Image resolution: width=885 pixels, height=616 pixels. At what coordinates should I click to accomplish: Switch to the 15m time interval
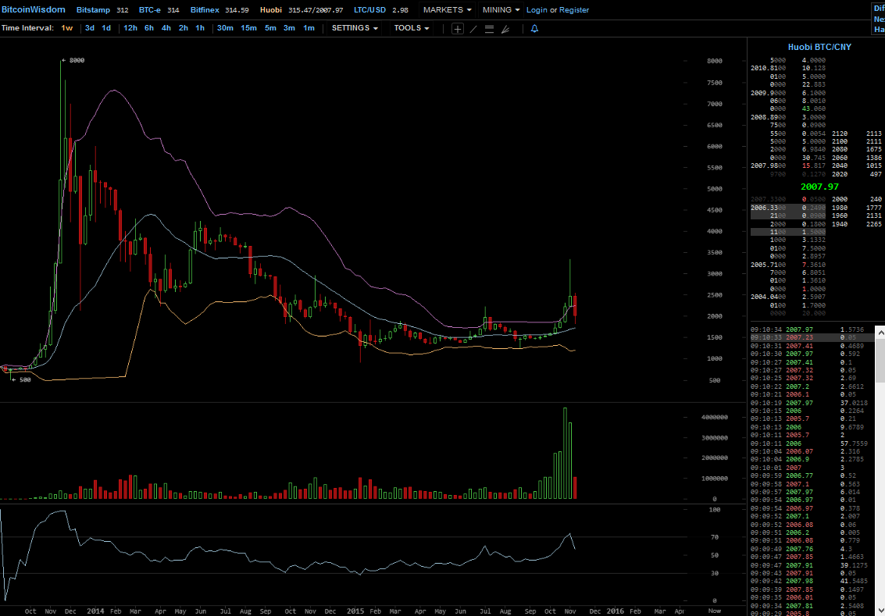coord(249,27)
